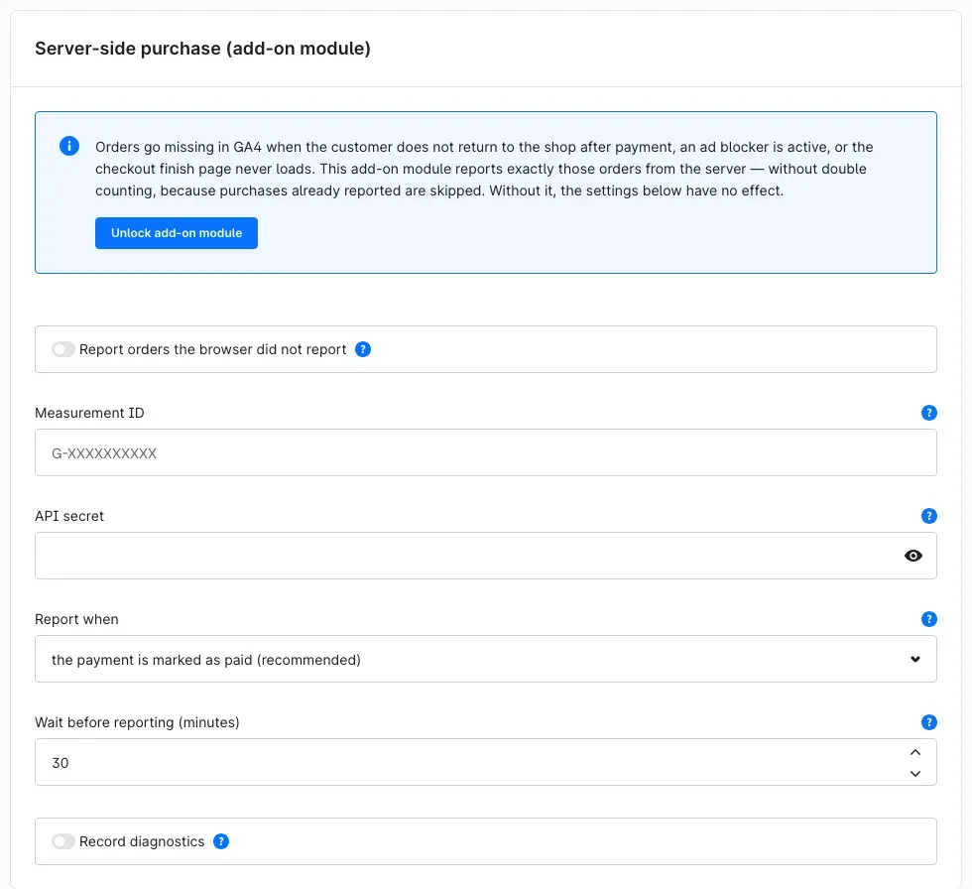Open the Report when dropdown
The height and width of the screenshot is (889, 972).
(485, 659)
